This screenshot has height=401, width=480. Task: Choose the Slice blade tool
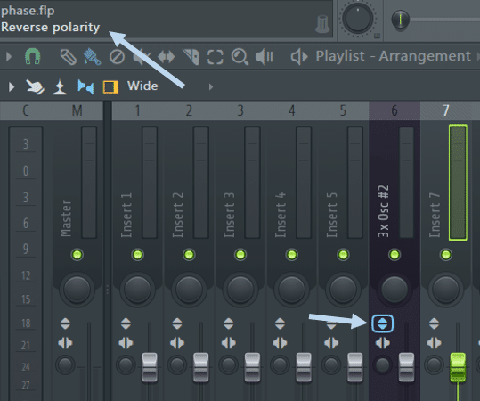pos(191,57)
